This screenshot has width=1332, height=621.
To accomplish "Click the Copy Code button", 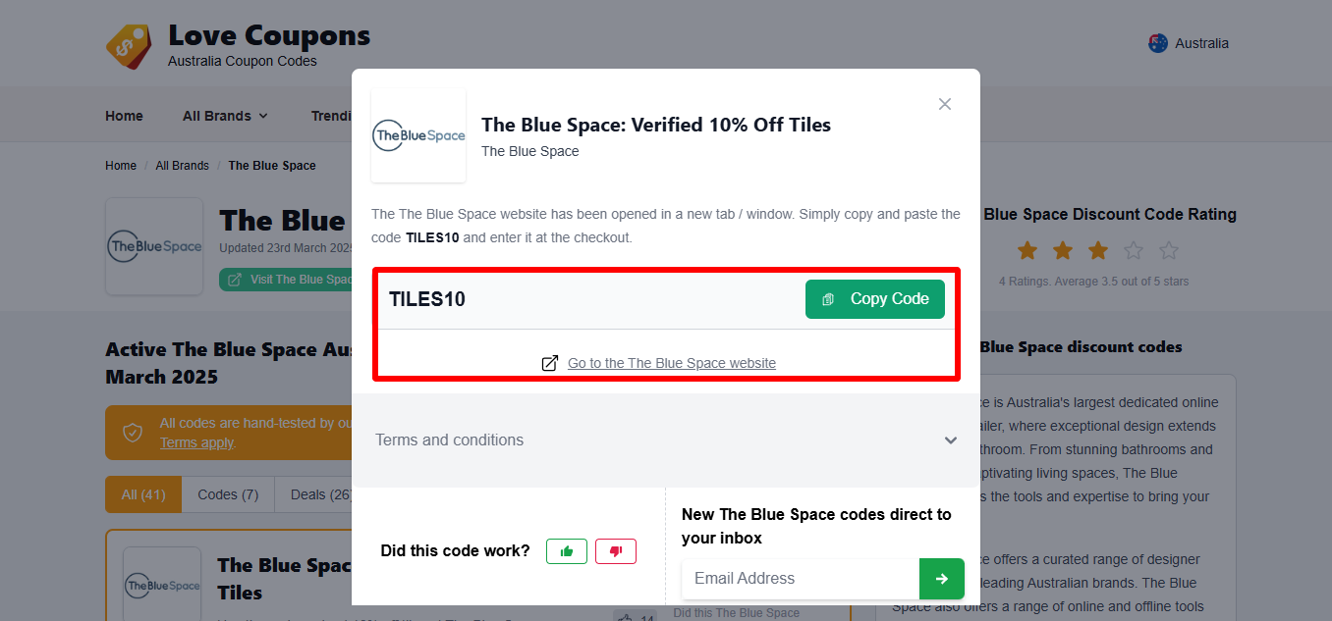I will click(x=875, y=298).
